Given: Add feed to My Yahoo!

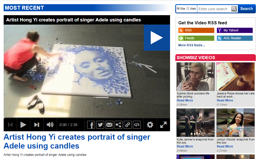Looking at the screenshot, I should [235, 30].
